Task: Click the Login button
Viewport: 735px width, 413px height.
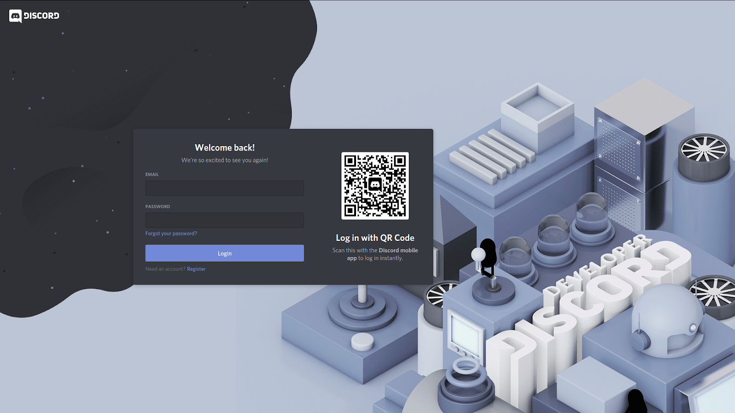Action: [225, 253]
